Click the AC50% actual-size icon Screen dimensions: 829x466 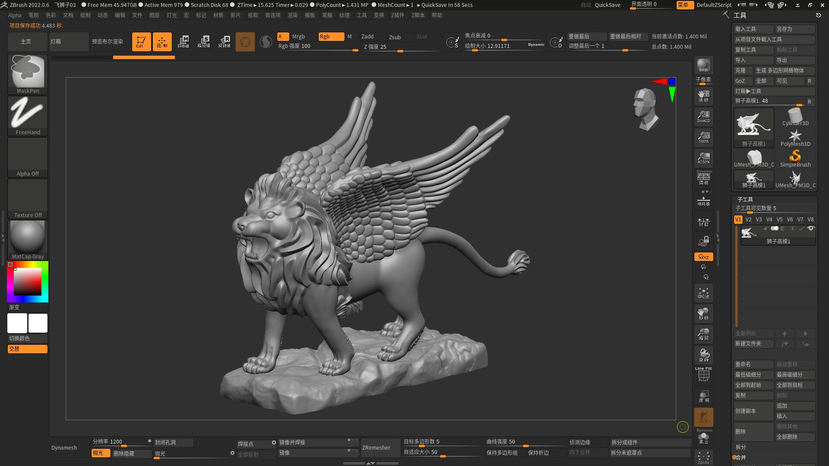pyautogui.click(x=703, y=157)
